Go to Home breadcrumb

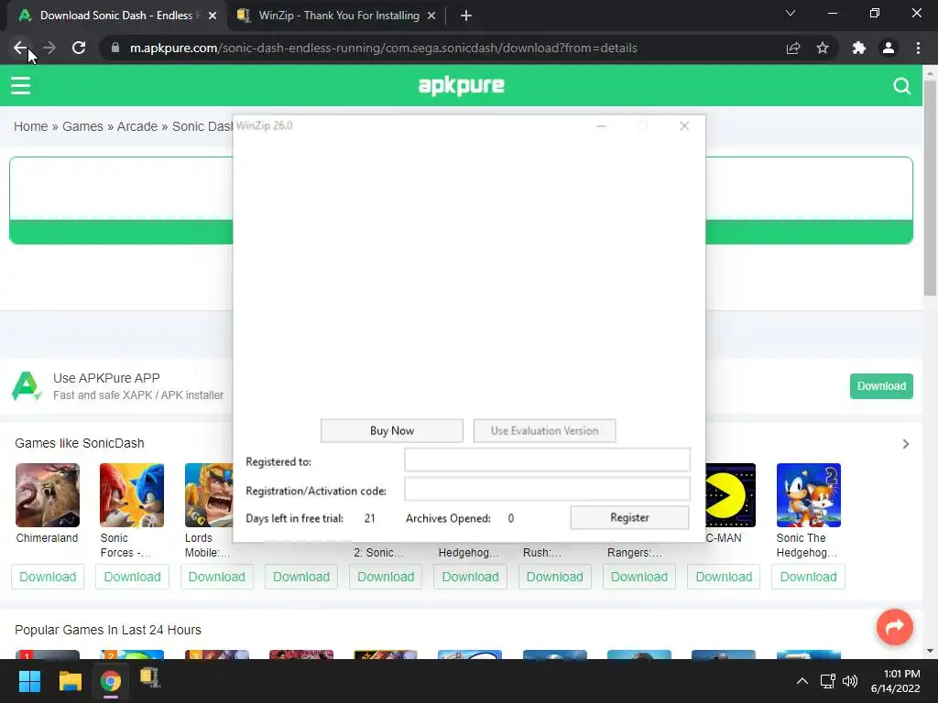point(30,126)
